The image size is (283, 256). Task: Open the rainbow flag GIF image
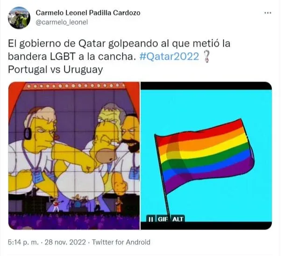(206, 156)
